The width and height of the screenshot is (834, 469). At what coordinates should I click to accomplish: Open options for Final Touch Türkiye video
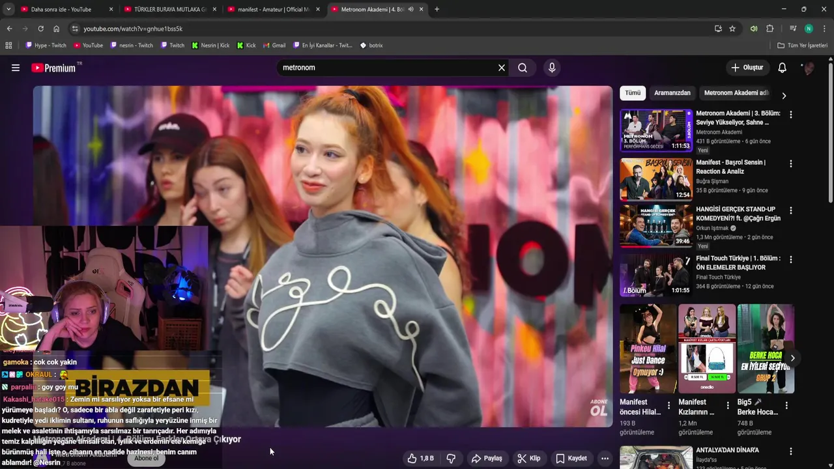[791, 259]
